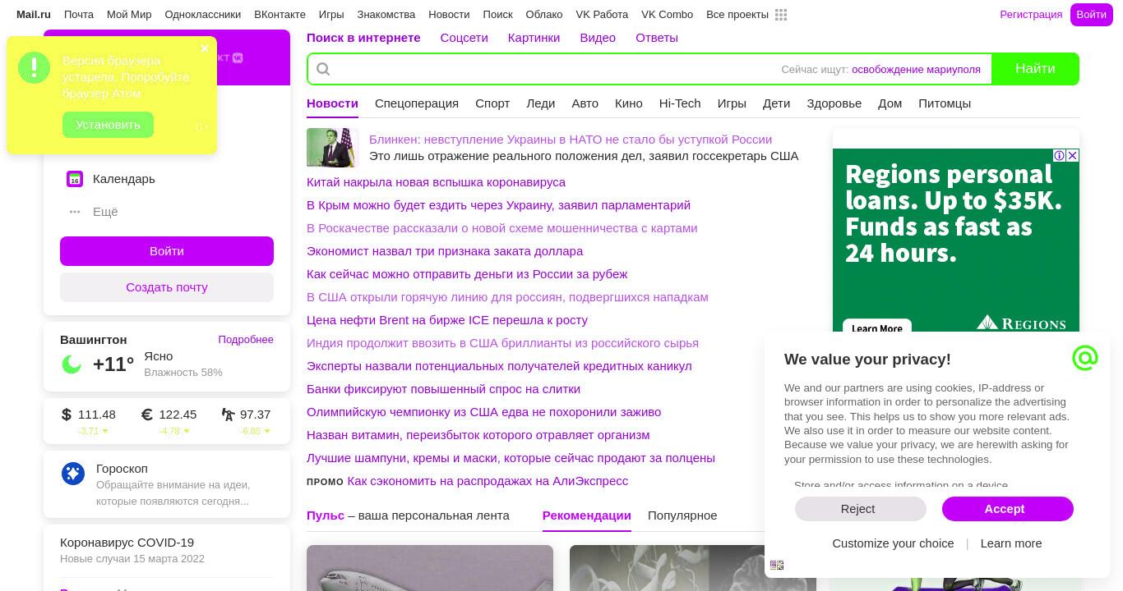This screenshot has height=591, width=1123.
Task: Open VK Работа in the top bar
Action: (x=602, y=15)
